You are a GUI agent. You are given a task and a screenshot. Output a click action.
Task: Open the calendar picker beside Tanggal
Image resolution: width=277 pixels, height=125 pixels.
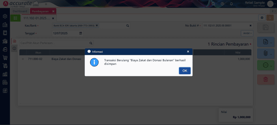[81, 33]
